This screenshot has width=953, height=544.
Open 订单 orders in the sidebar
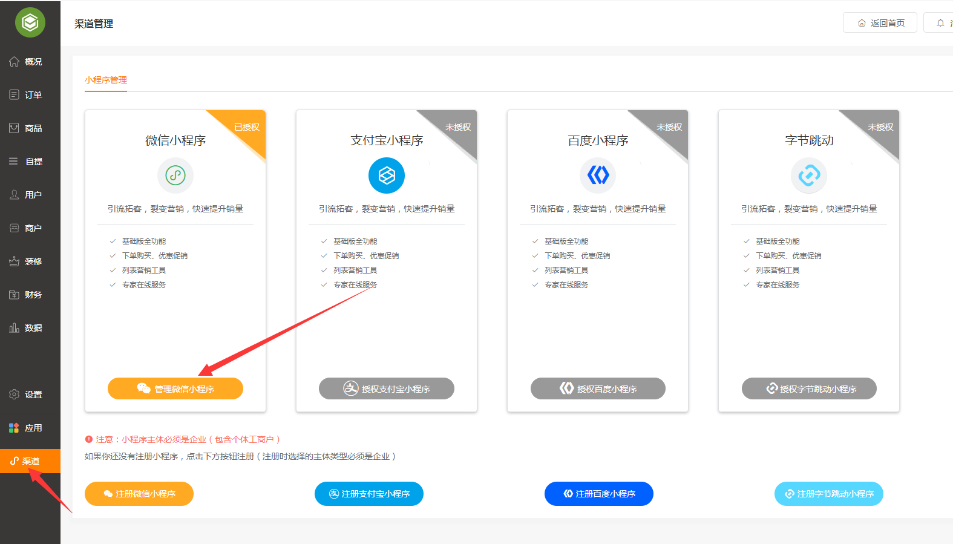tap(25, 95)
